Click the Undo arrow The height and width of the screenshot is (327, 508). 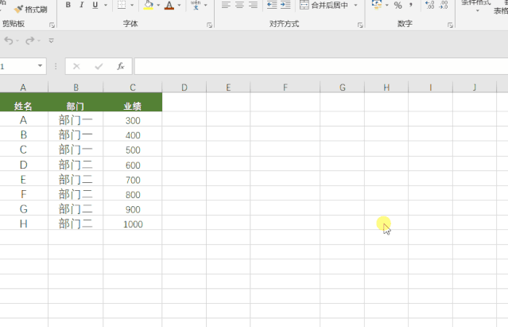pyautogui.click(x=9, y=41)
